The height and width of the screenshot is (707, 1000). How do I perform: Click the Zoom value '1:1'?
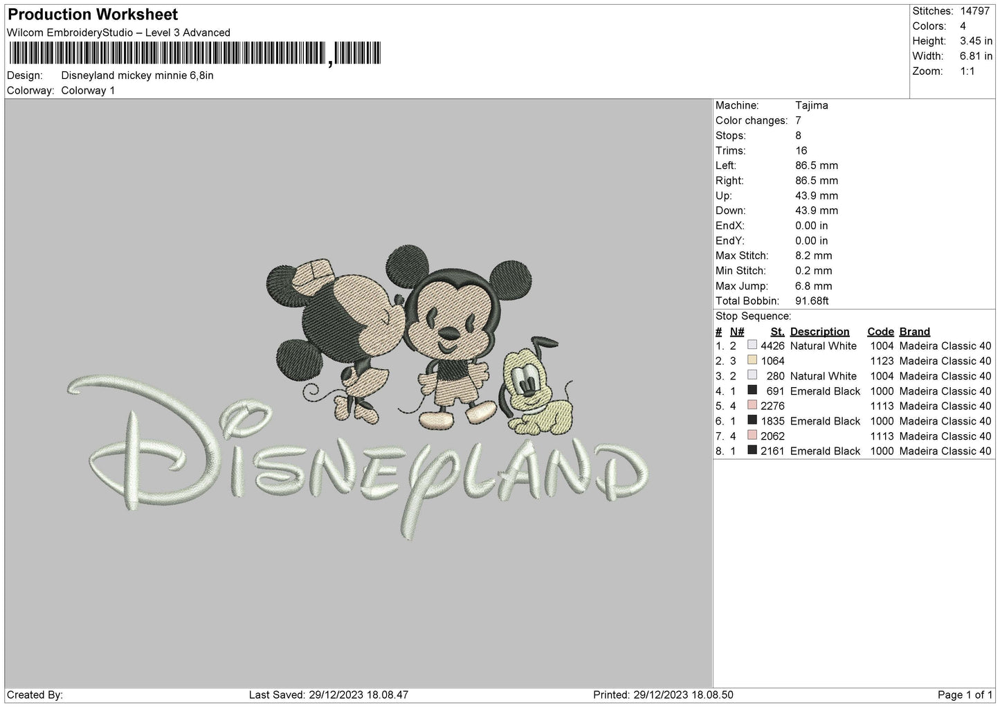tap(967, 71)
